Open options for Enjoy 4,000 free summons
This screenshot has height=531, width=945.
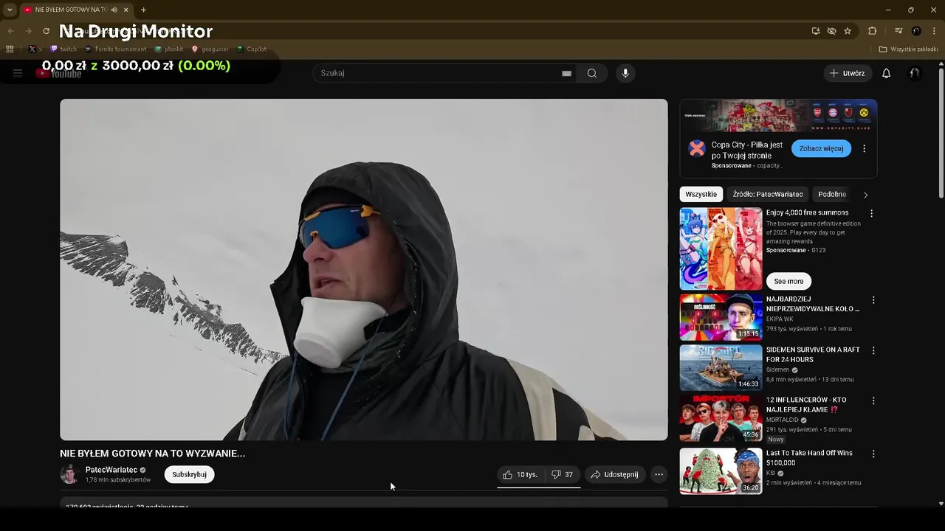coord(872,213)
